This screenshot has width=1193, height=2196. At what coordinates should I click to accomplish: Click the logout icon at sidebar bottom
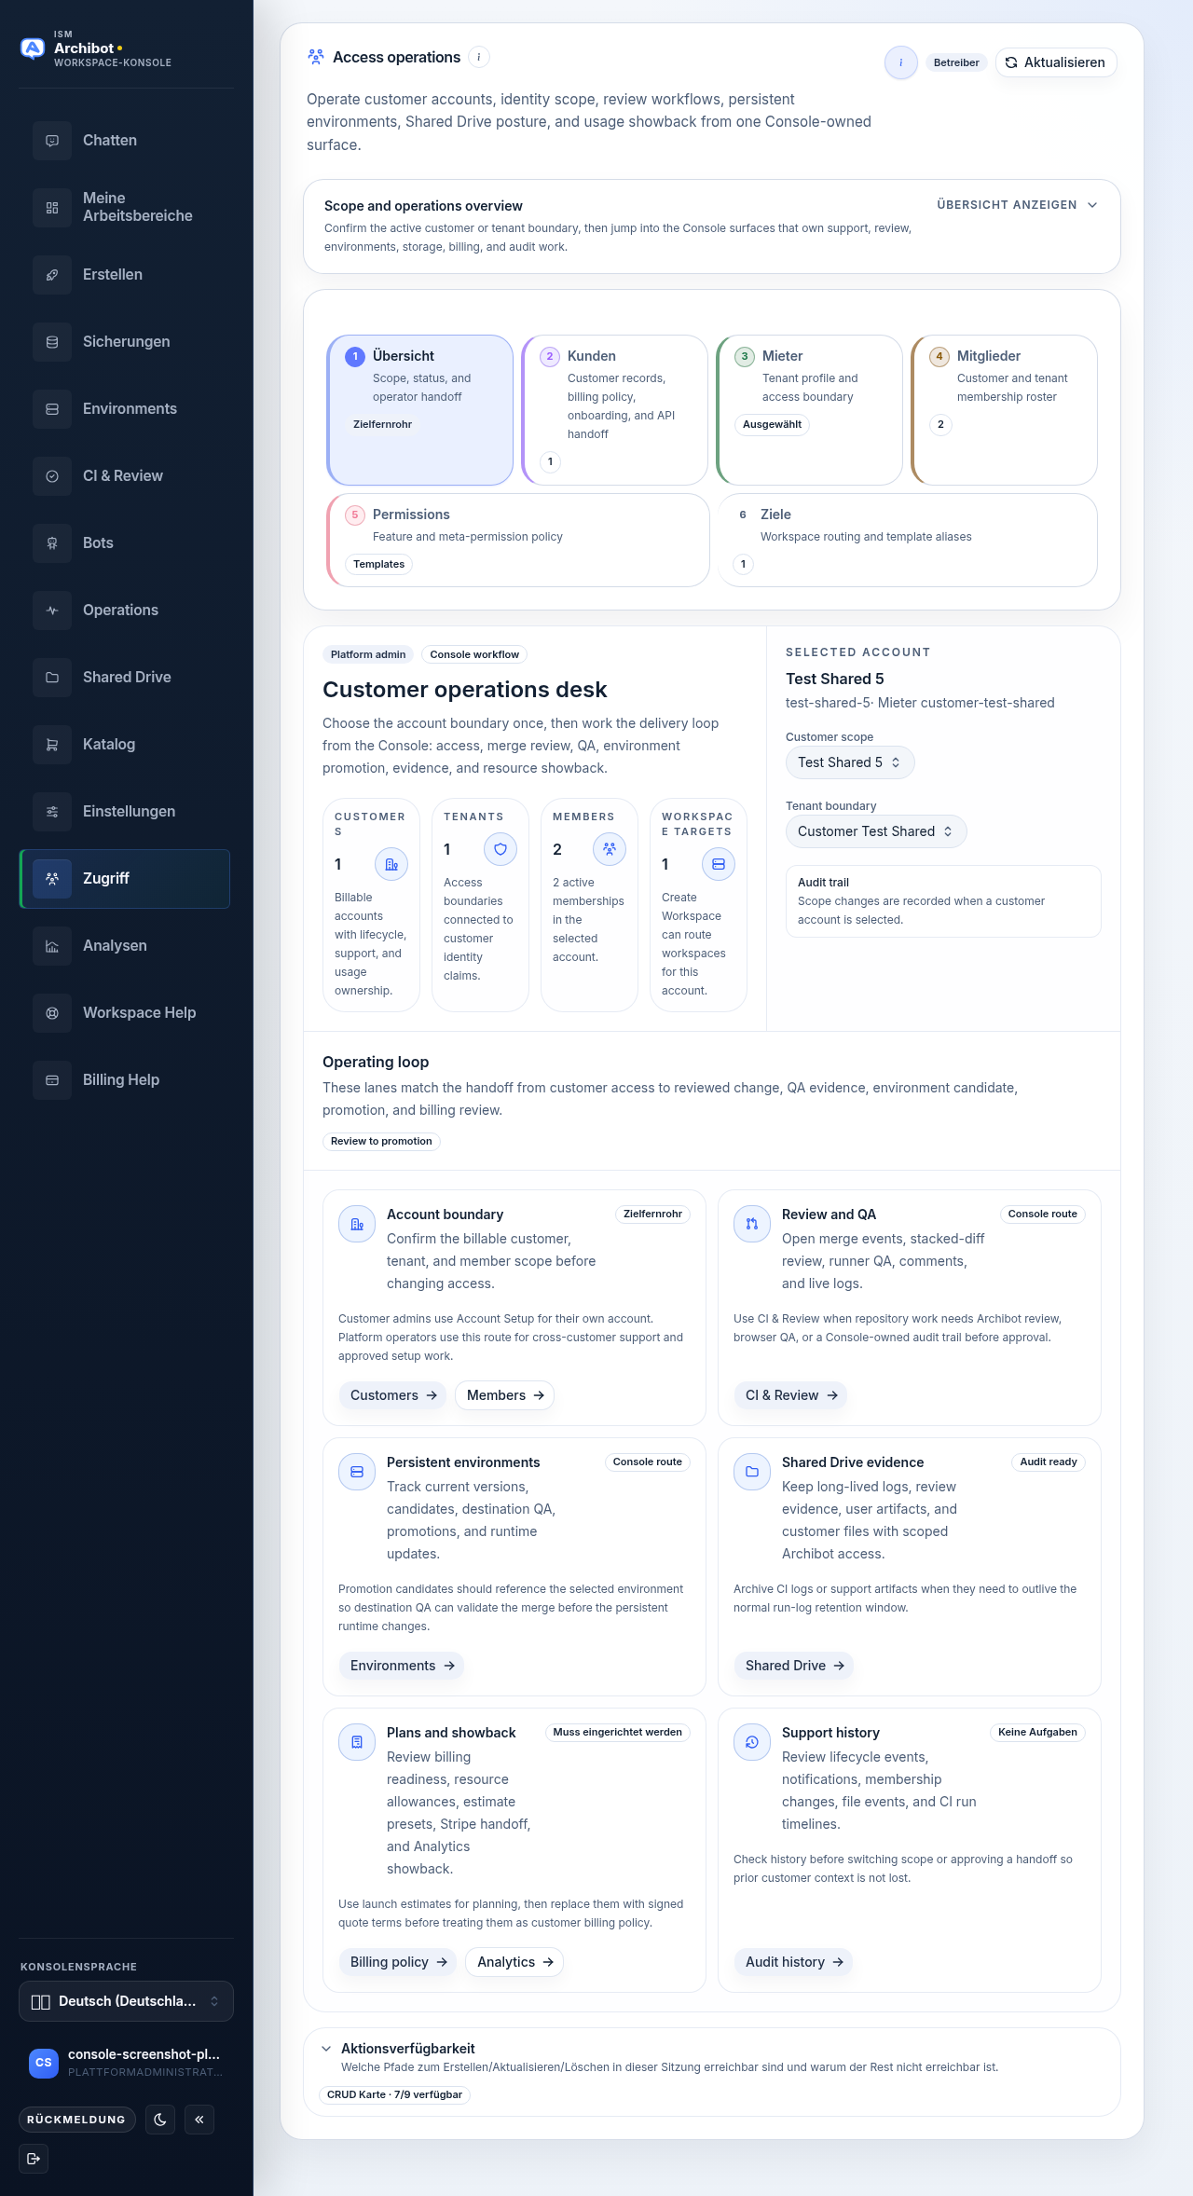click(34, 2159)
